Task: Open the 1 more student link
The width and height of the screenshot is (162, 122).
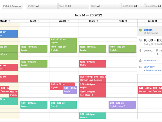Action: (x=153, y=70)
